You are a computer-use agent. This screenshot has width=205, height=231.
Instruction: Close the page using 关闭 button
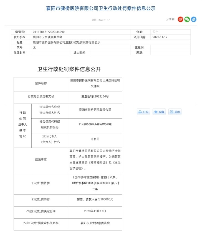[x=175, y=112]
